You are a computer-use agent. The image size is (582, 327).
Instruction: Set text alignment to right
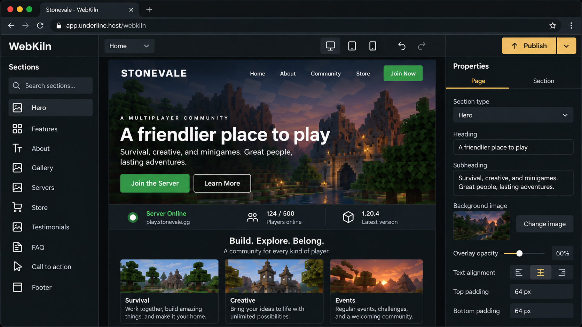pyautogui.click(x=562, y=272)
